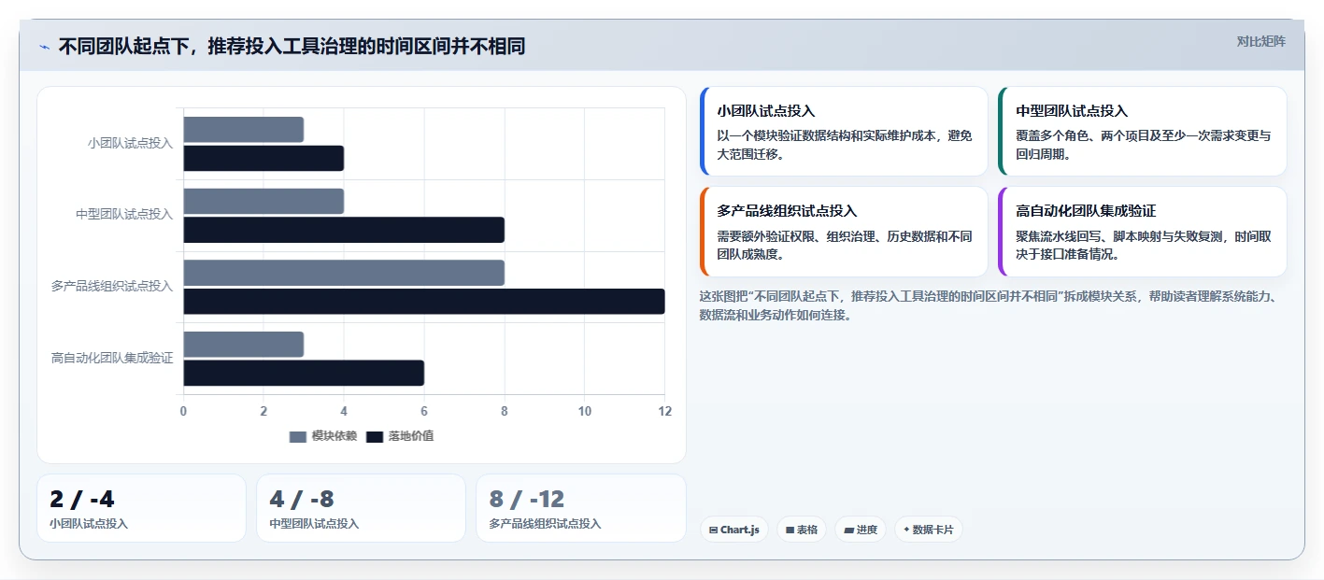Image resolution: width=1324 pixels, height=580 pixels.
Task: Click the x-axis tick label 6
Action: click(x=424, y=412)
